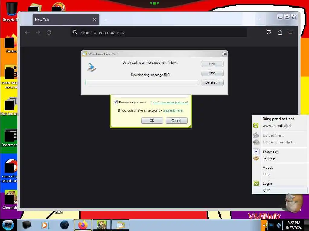Image resolution: width=309 pixels, height=231 pixels.
Task: Open the Pocket save icon
Action: pyautogui.click(x=269, y=32)
